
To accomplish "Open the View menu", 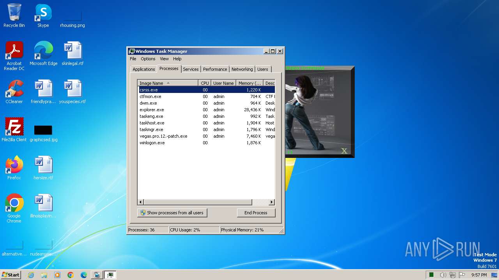I will 164,59.
